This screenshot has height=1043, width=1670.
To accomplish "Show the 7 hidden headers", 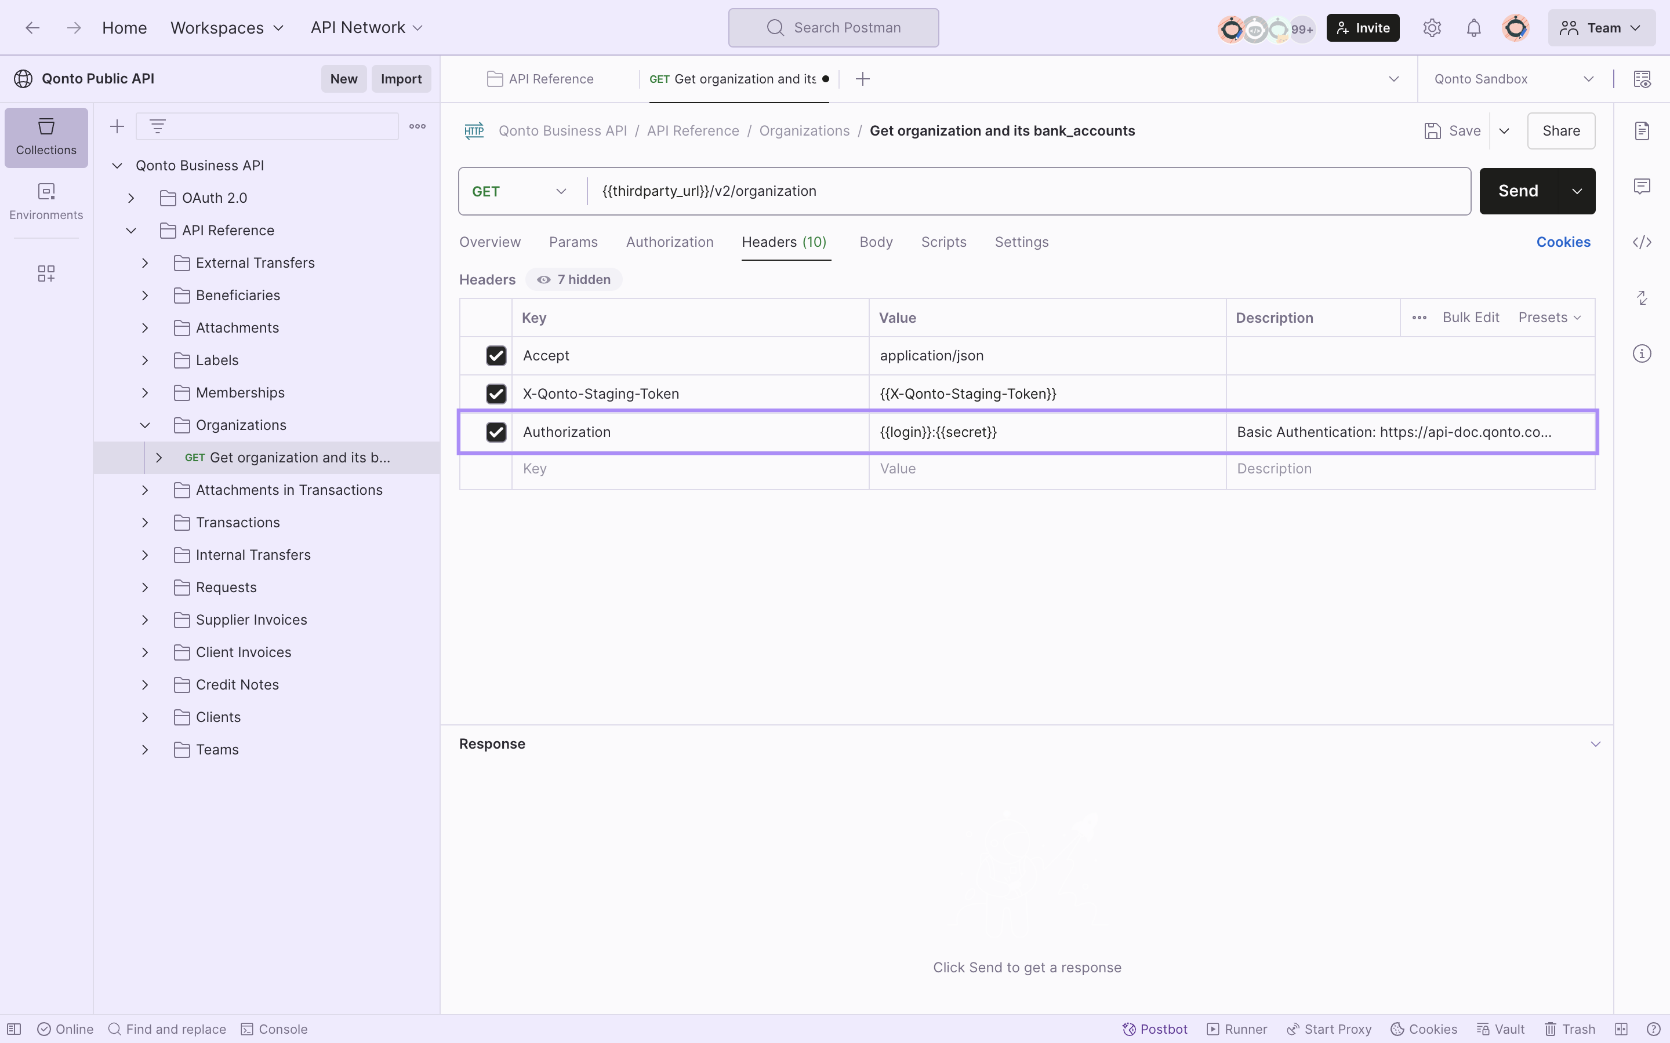I will pyautogui.click(x=573, y=279).
